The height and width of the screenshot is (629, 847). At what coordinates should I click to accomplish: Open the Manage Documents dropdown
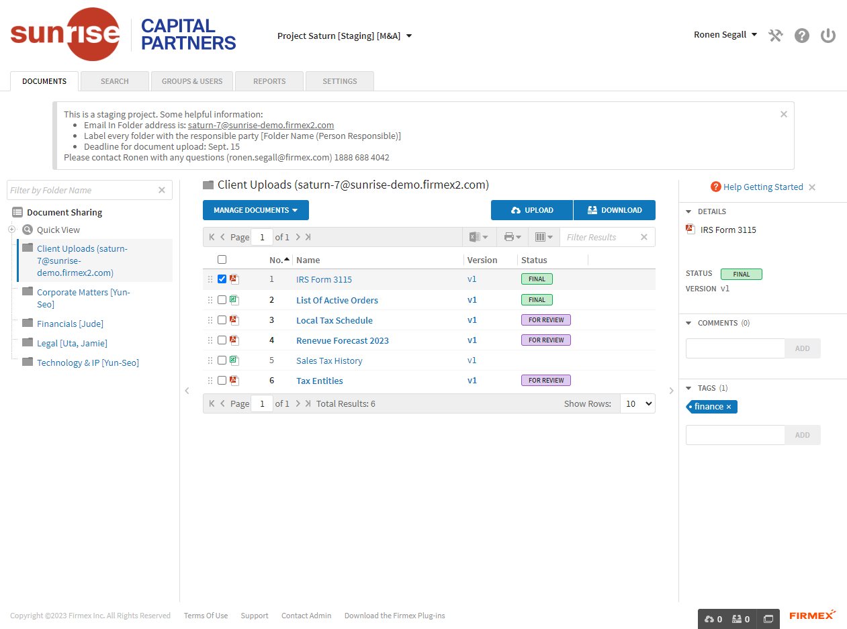tap(255, 210)
